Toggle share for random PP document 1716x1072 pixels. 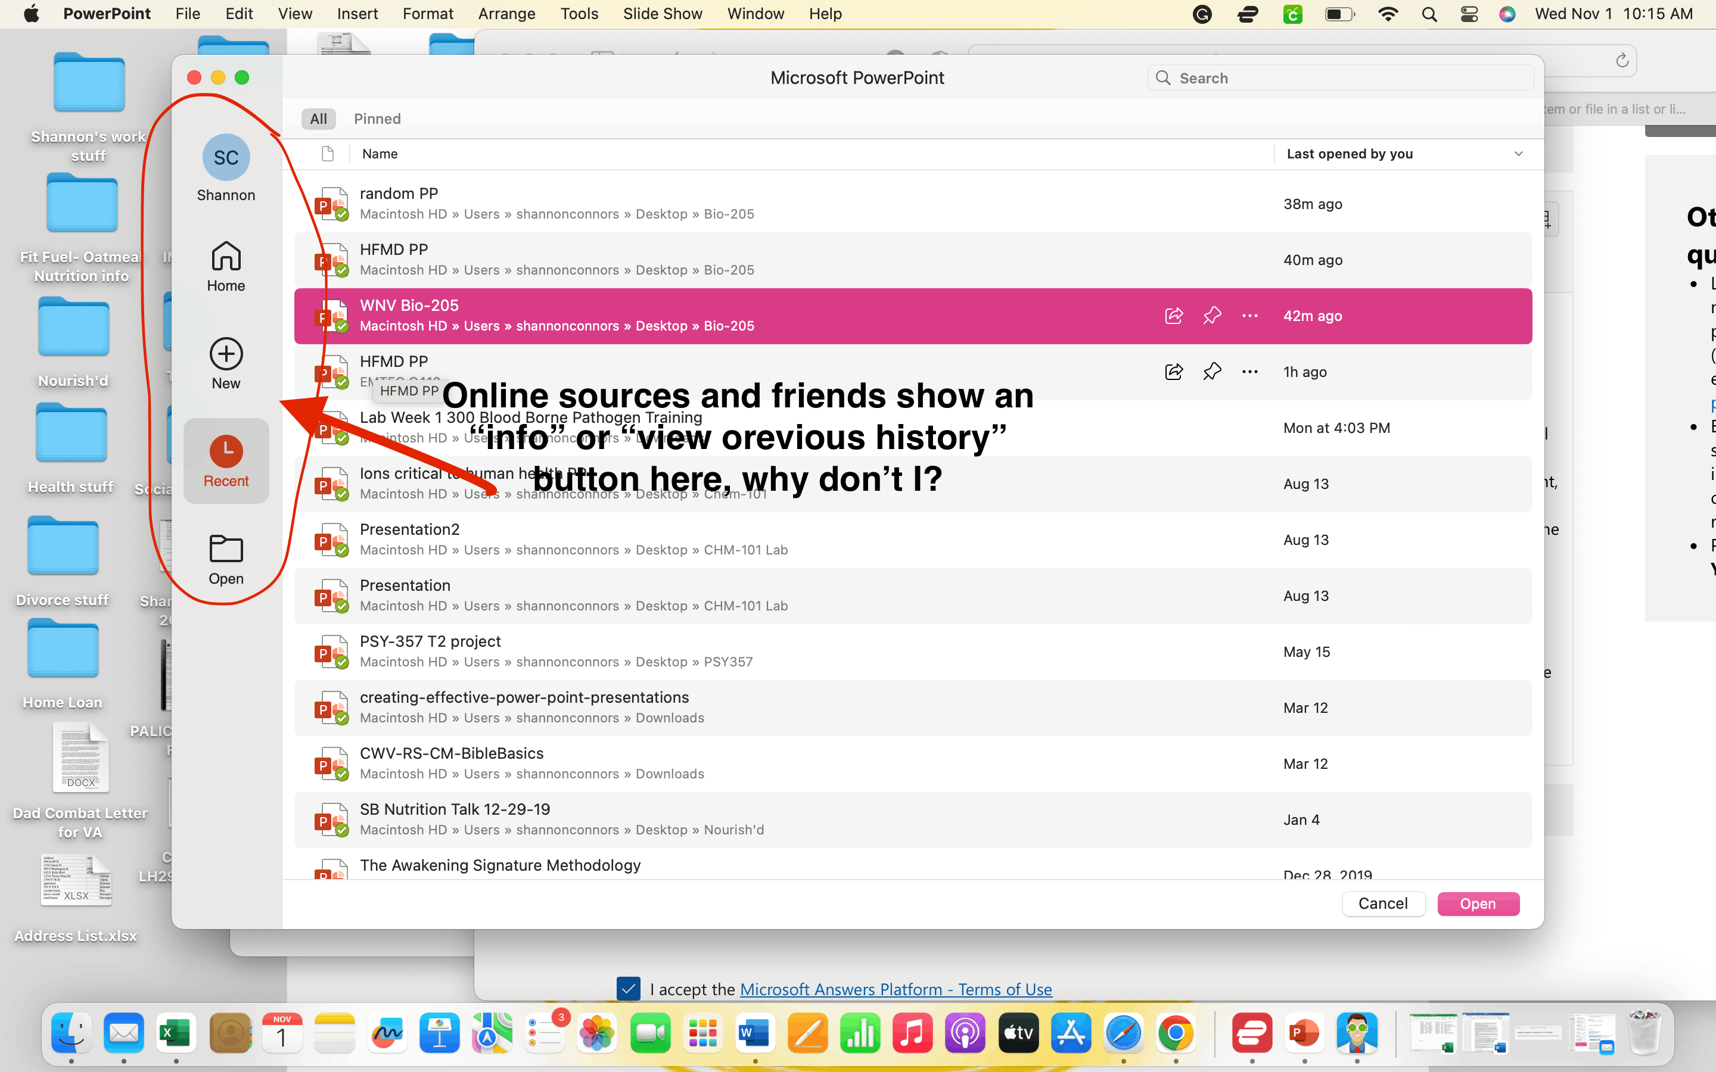coord(1173,202)
